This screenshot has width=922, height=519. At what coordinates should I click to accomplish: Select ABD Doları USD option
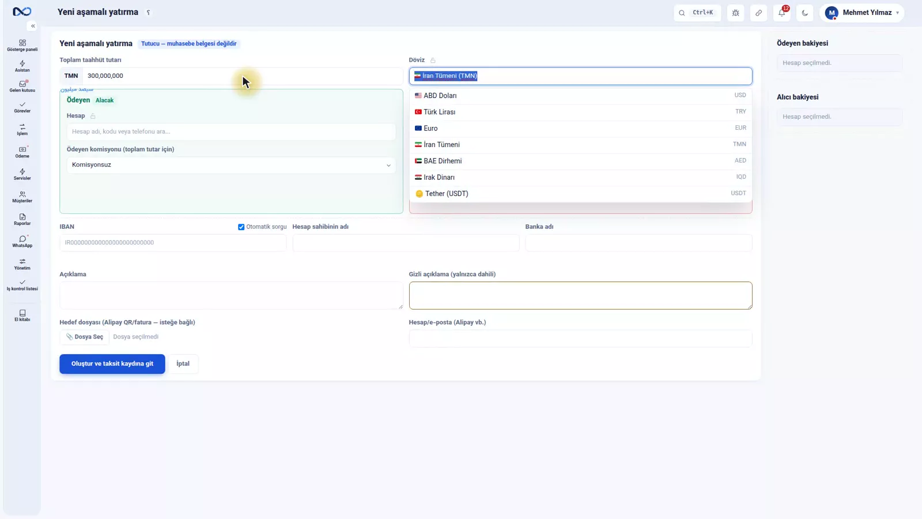pos(580,96)
